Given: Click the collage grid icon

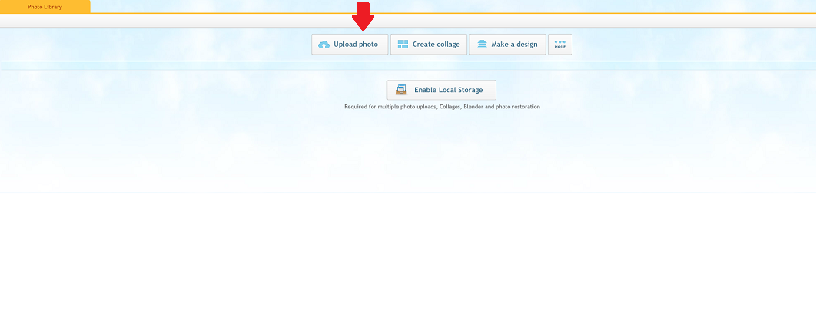Looking at the screenshot, I should point(403,45).
